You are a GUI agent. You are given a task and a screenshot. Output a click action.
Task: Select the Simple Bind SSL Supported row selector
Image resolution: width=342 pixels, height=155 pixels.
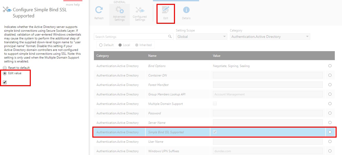tap(330, 132)
